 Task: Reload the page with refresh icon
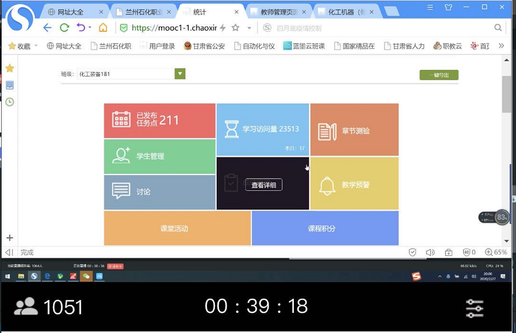(x=64, y=28)
